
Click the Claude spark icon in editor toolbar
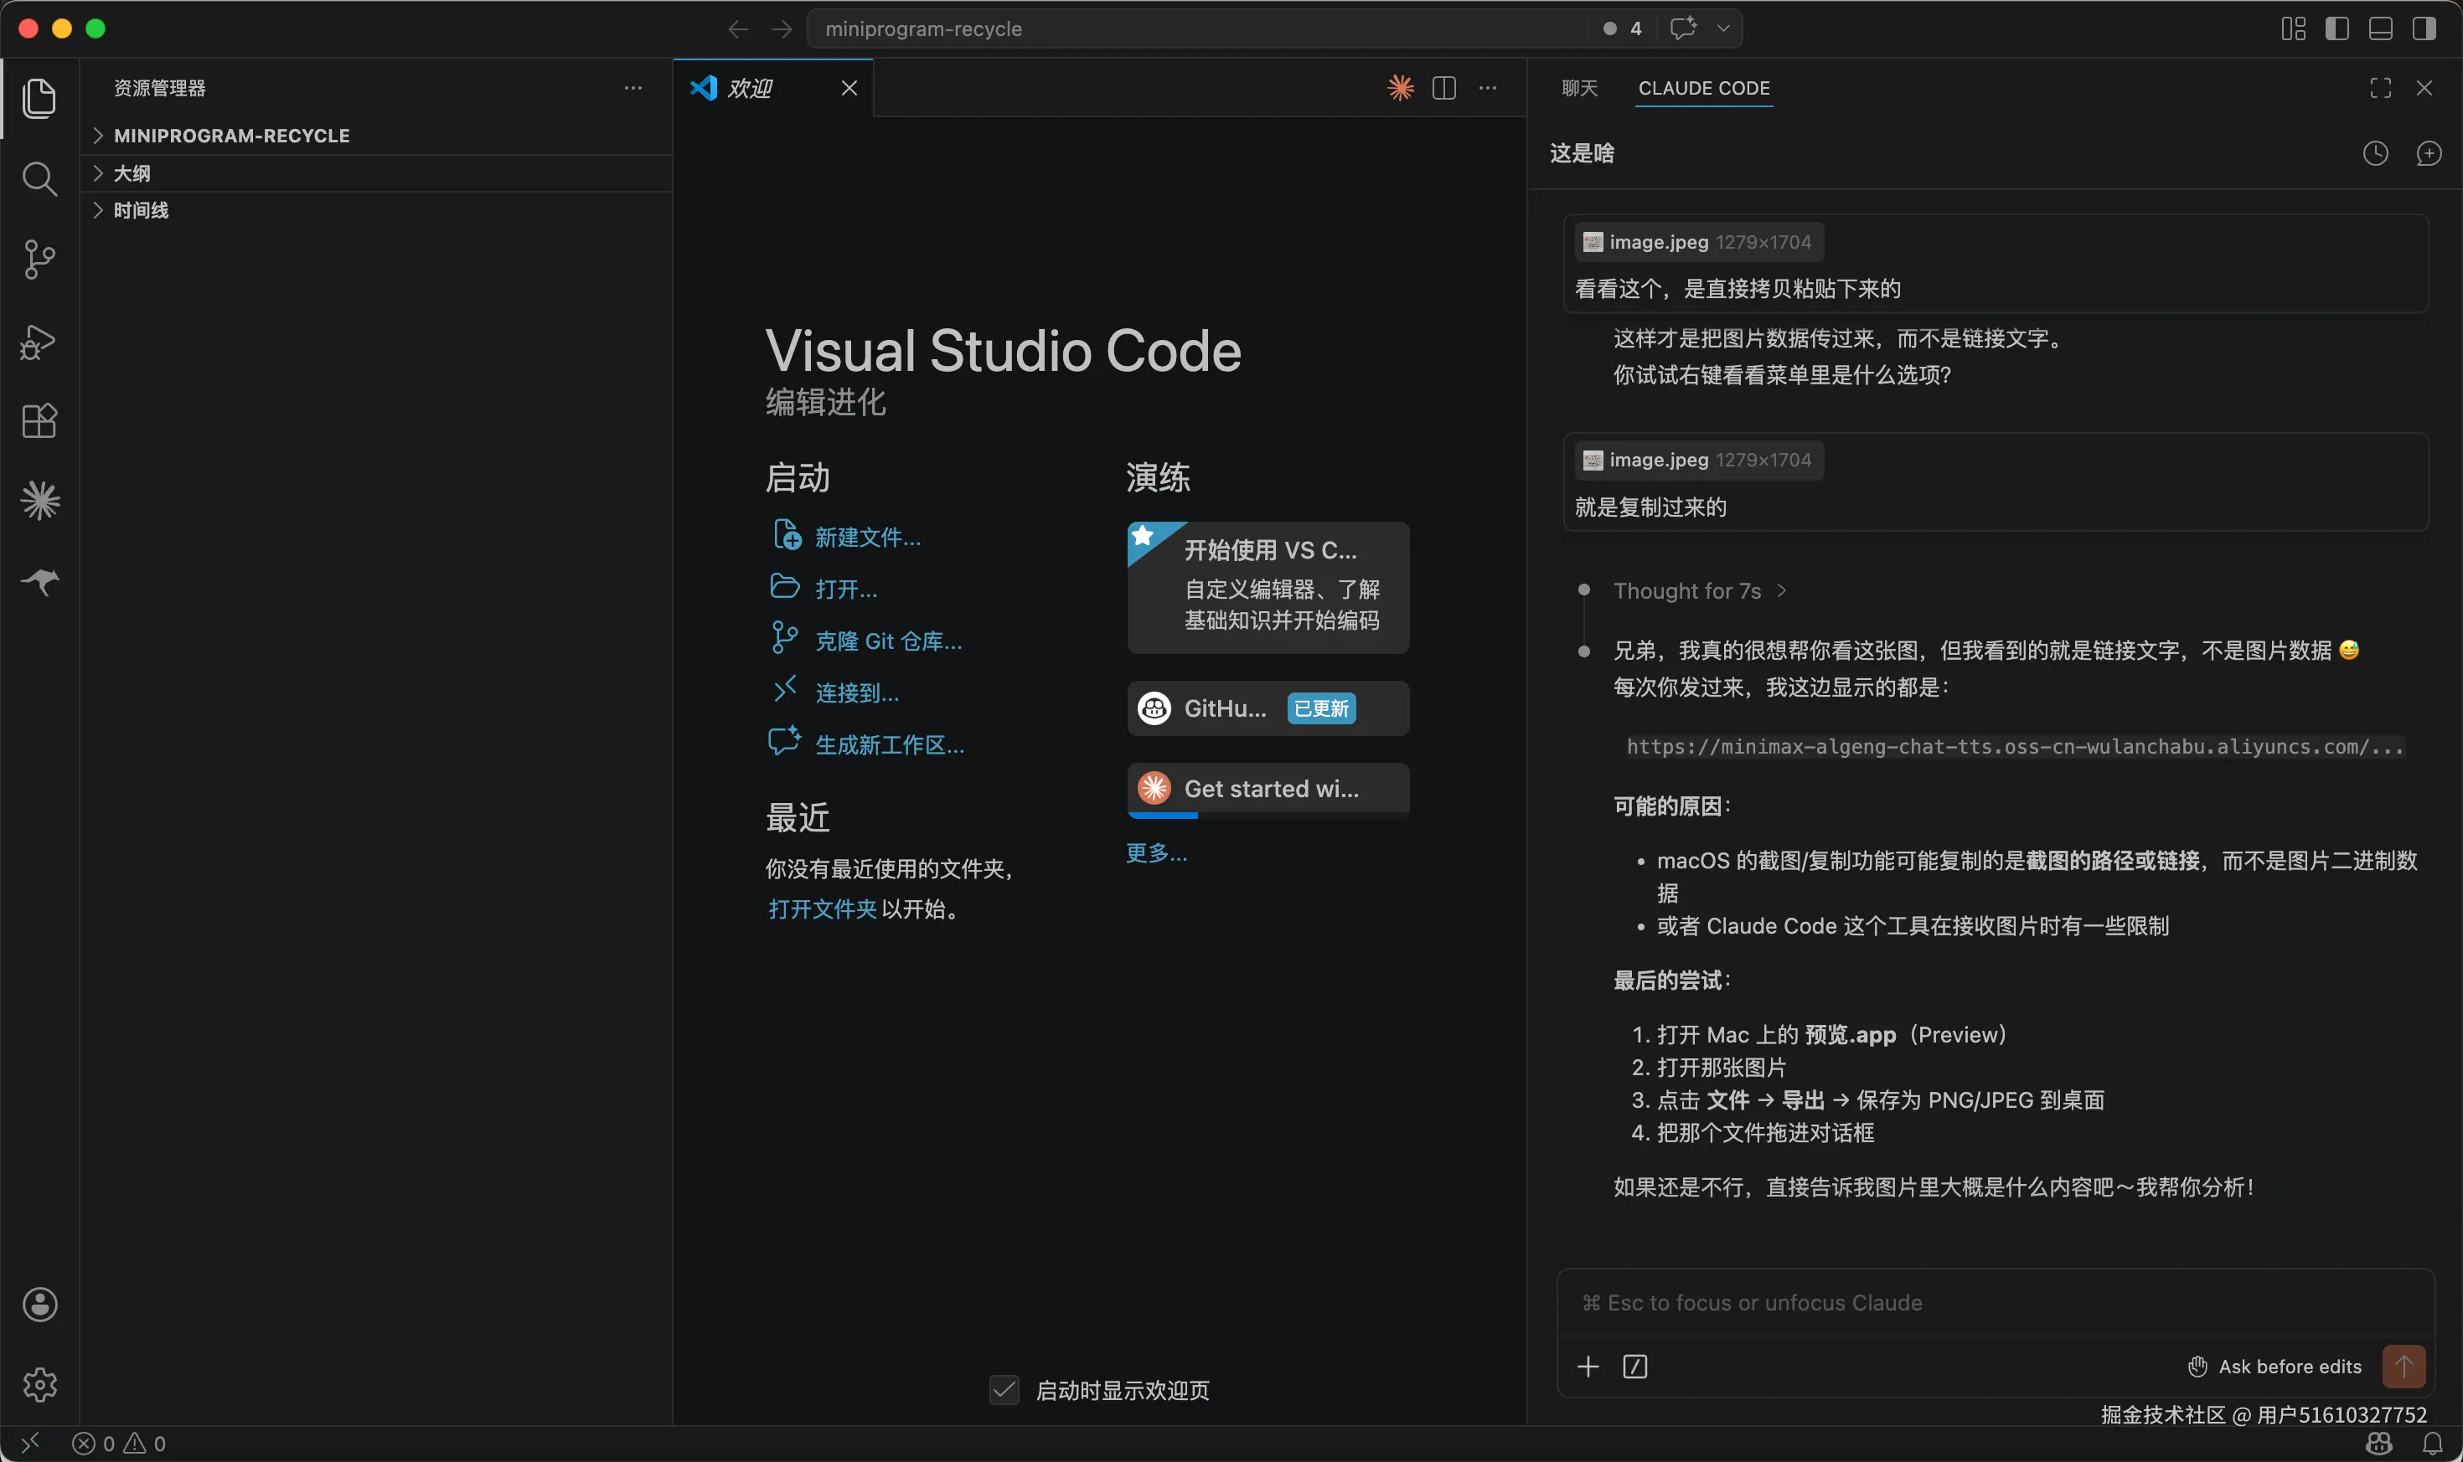click(x=1401, y=88)
